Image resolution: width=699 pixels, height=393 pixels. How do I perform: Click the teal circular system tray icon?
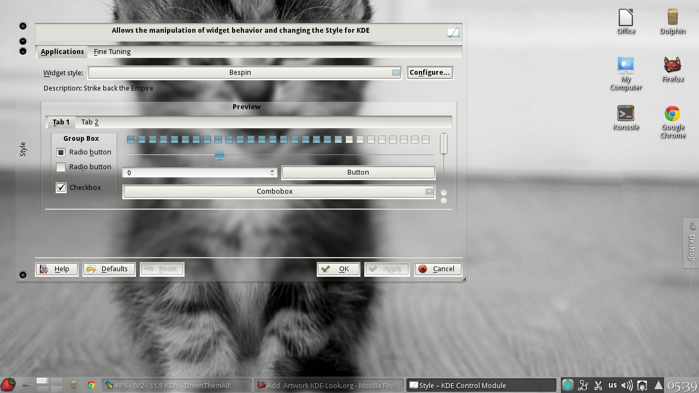pos(568,385)
